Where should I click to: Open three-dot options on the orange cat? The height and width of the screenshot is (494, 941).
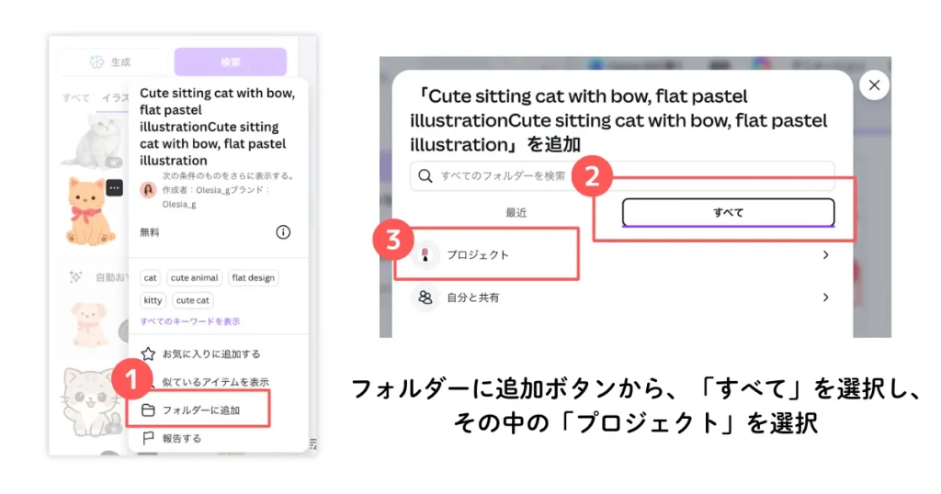coord(114,187)
